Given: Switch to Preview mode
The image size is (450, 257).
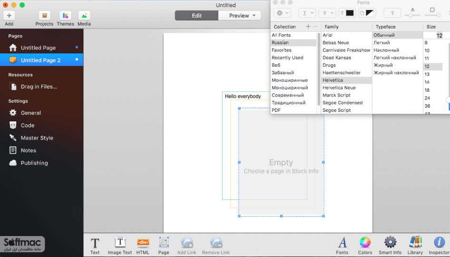Looking at the screenshot, I should click(239, 16).
